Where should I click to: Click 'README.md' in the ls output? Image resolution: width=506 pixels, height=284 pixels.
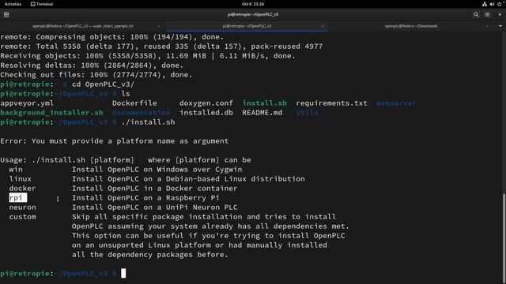pos(262,112)
